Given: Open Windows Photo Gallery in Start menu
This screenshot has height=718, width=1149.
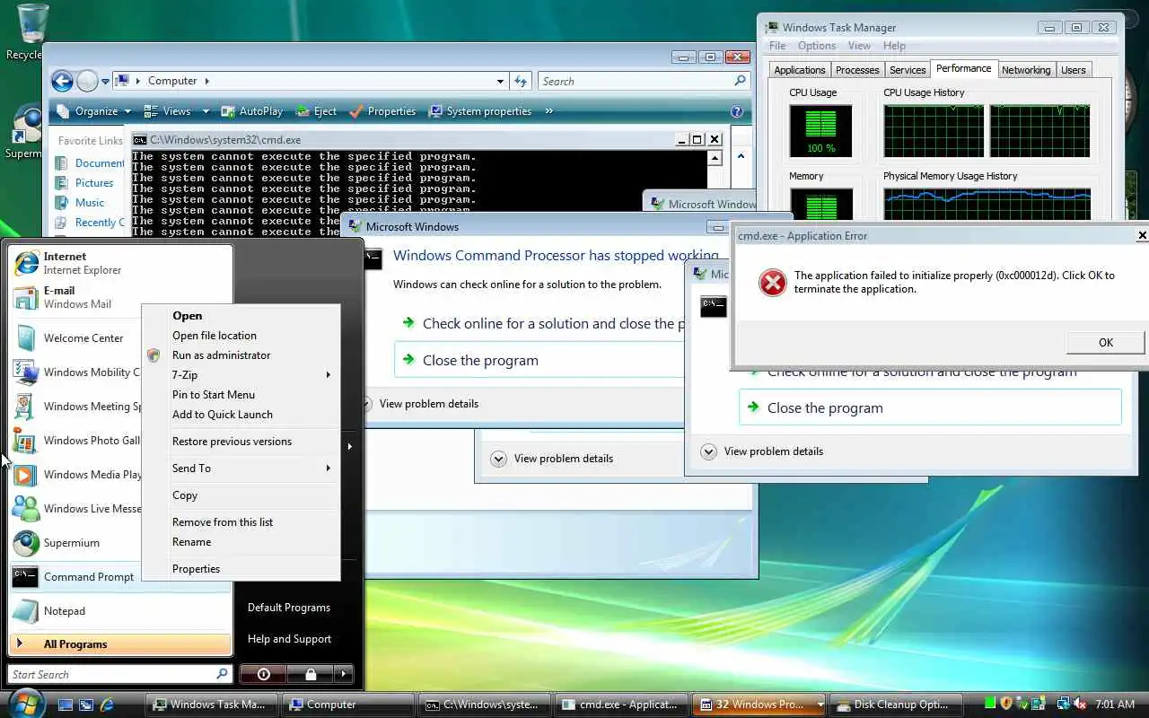Looking at the screenshot, I should pos(76,441).
